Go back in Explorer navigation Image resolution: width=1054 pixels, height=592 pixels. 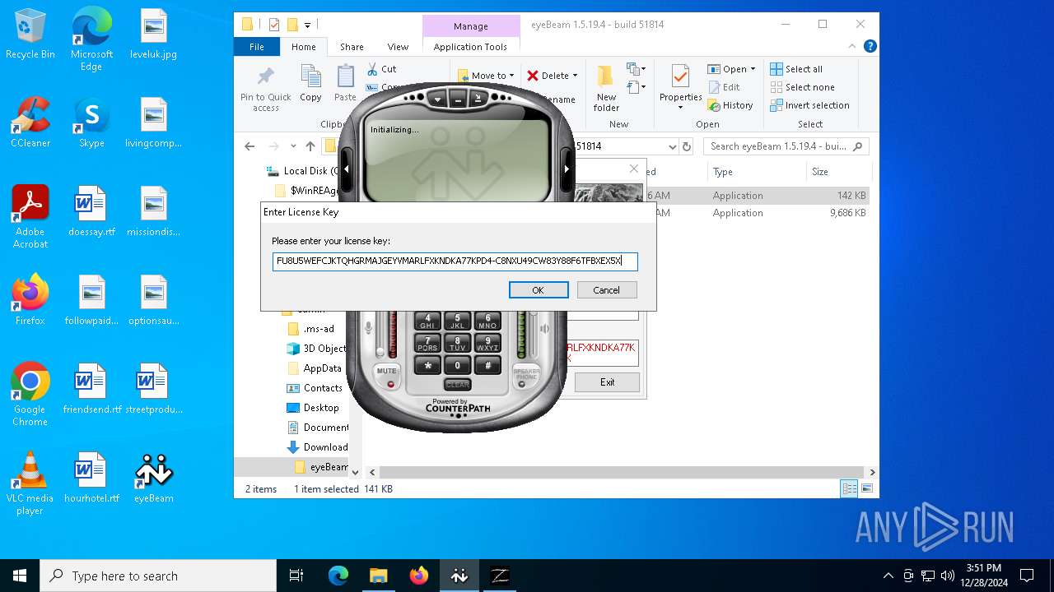coord(250,146)
